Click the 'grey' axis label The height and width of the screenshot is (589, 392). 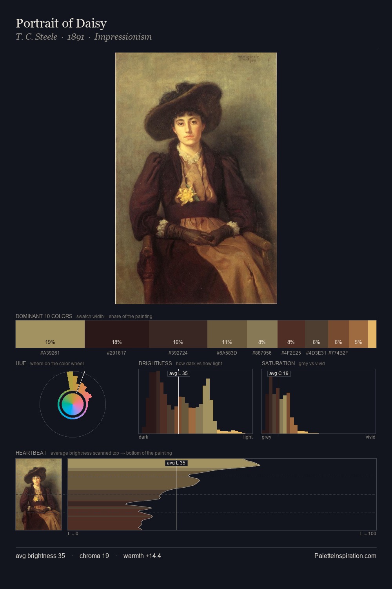pos(267,437)
